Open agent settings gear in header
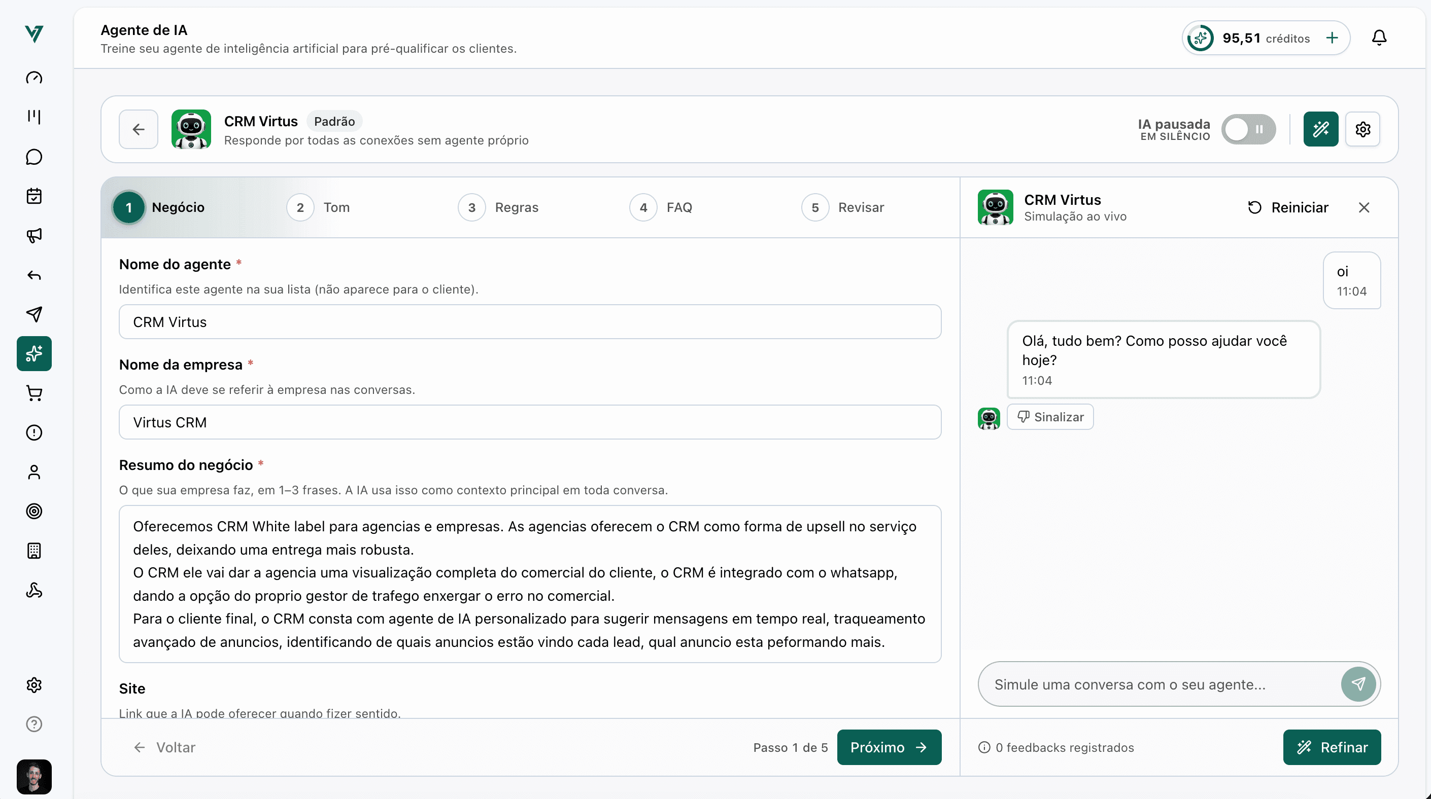Viewport: 1431px width, 799px height. [1362, 129]
